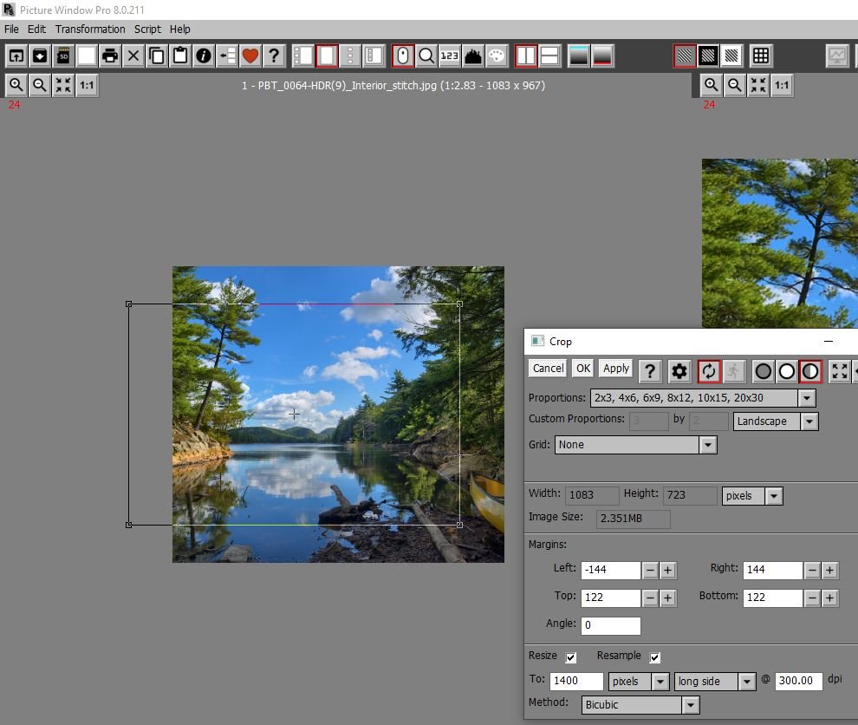Open the Transformation menu
The width and height of the screenshot is (858, 725).
click(90, 29)
